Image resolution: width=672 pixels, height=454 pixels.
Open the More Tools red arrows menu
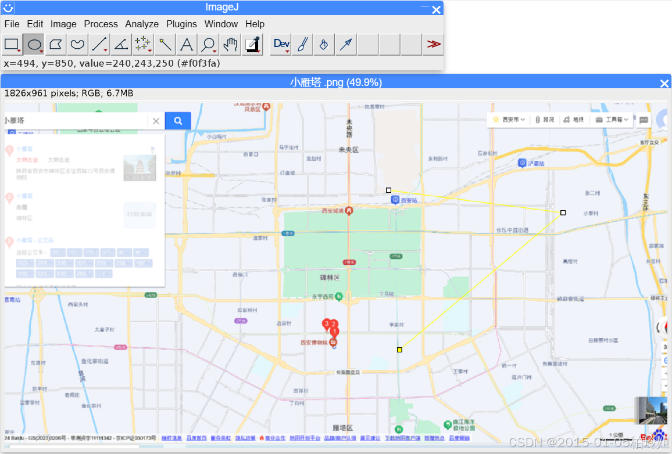tap(433, 44)
